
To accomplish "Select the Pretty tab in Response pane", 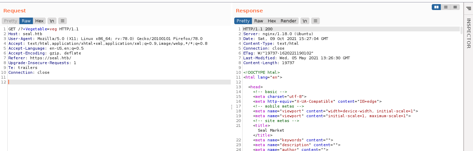I will pyautogui.click(x=243, y=21).
